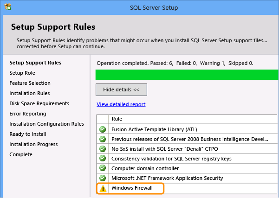Go to Feature Selection step
The image size is (279, 198).
click(30, 83)
